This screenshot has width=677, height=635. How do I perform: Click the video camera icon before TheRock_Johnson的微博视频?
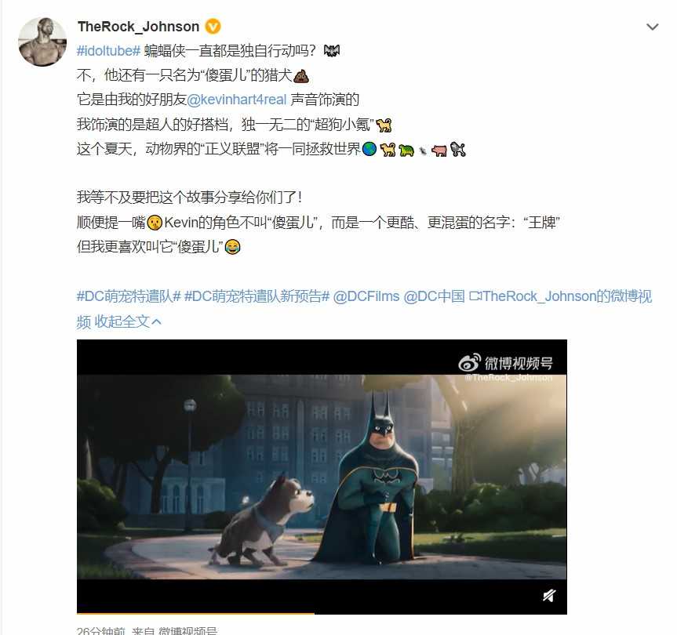coord(475,296)
